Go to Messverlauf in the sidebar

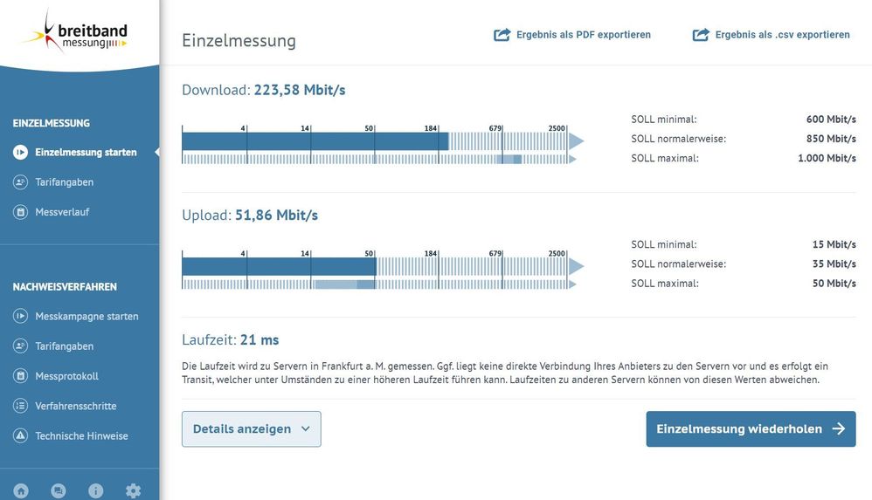pos(62,212)
